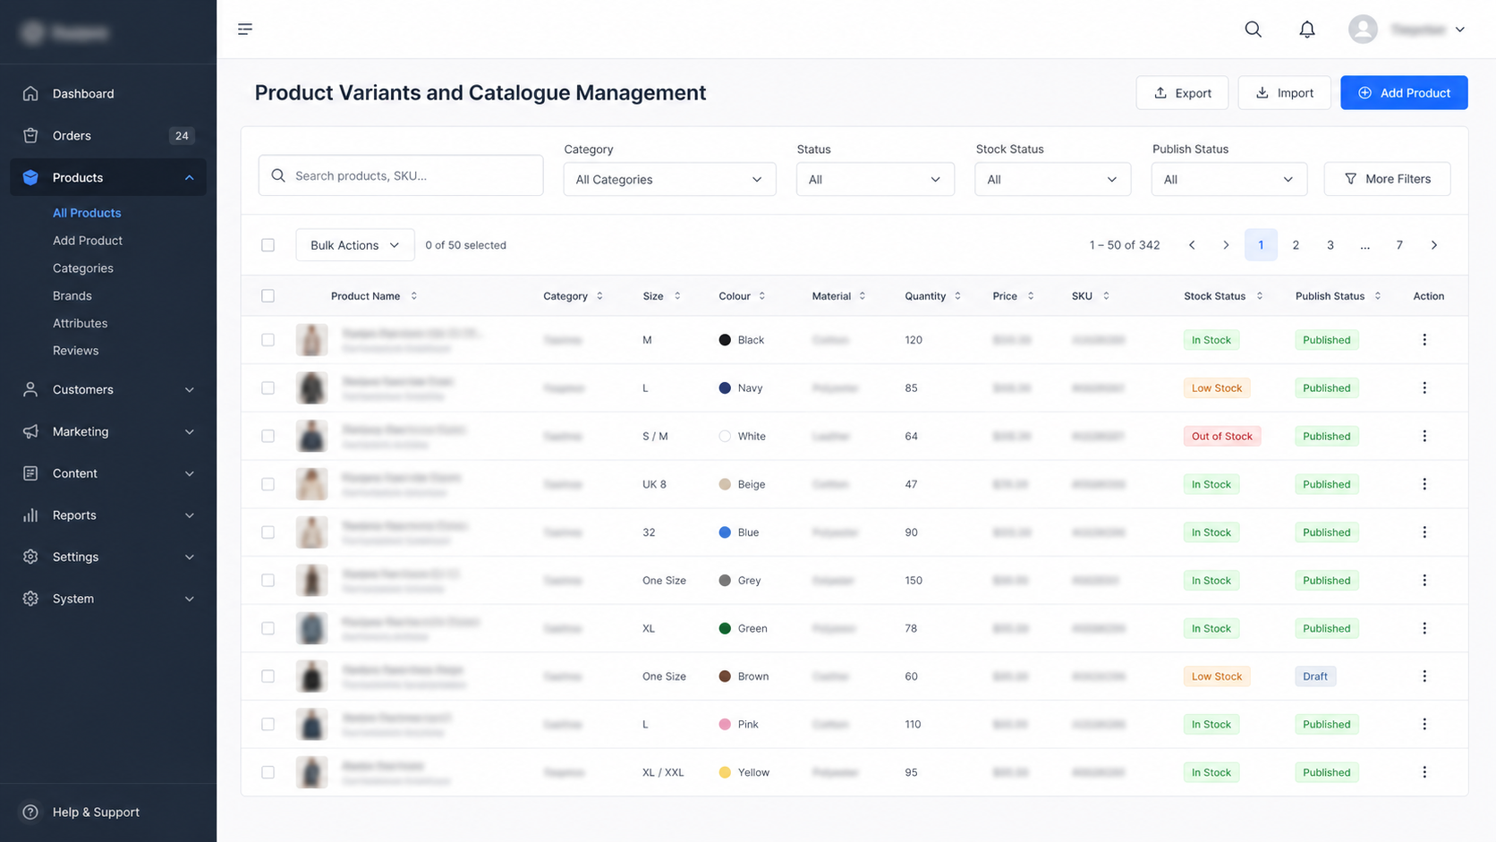Open the Status filter dropdown
This screenshot has width=1496, height=842.
point(875,179)
